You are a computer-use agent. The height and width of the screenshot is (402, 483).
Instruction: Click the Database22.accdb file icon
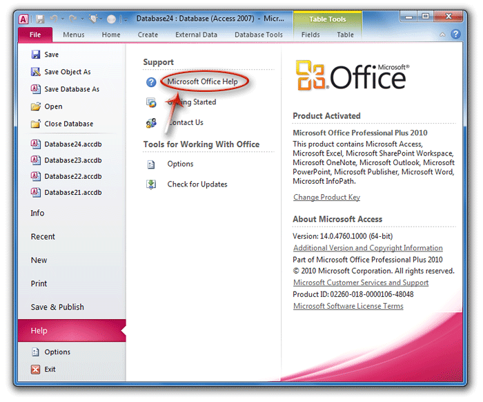(36, 176)
